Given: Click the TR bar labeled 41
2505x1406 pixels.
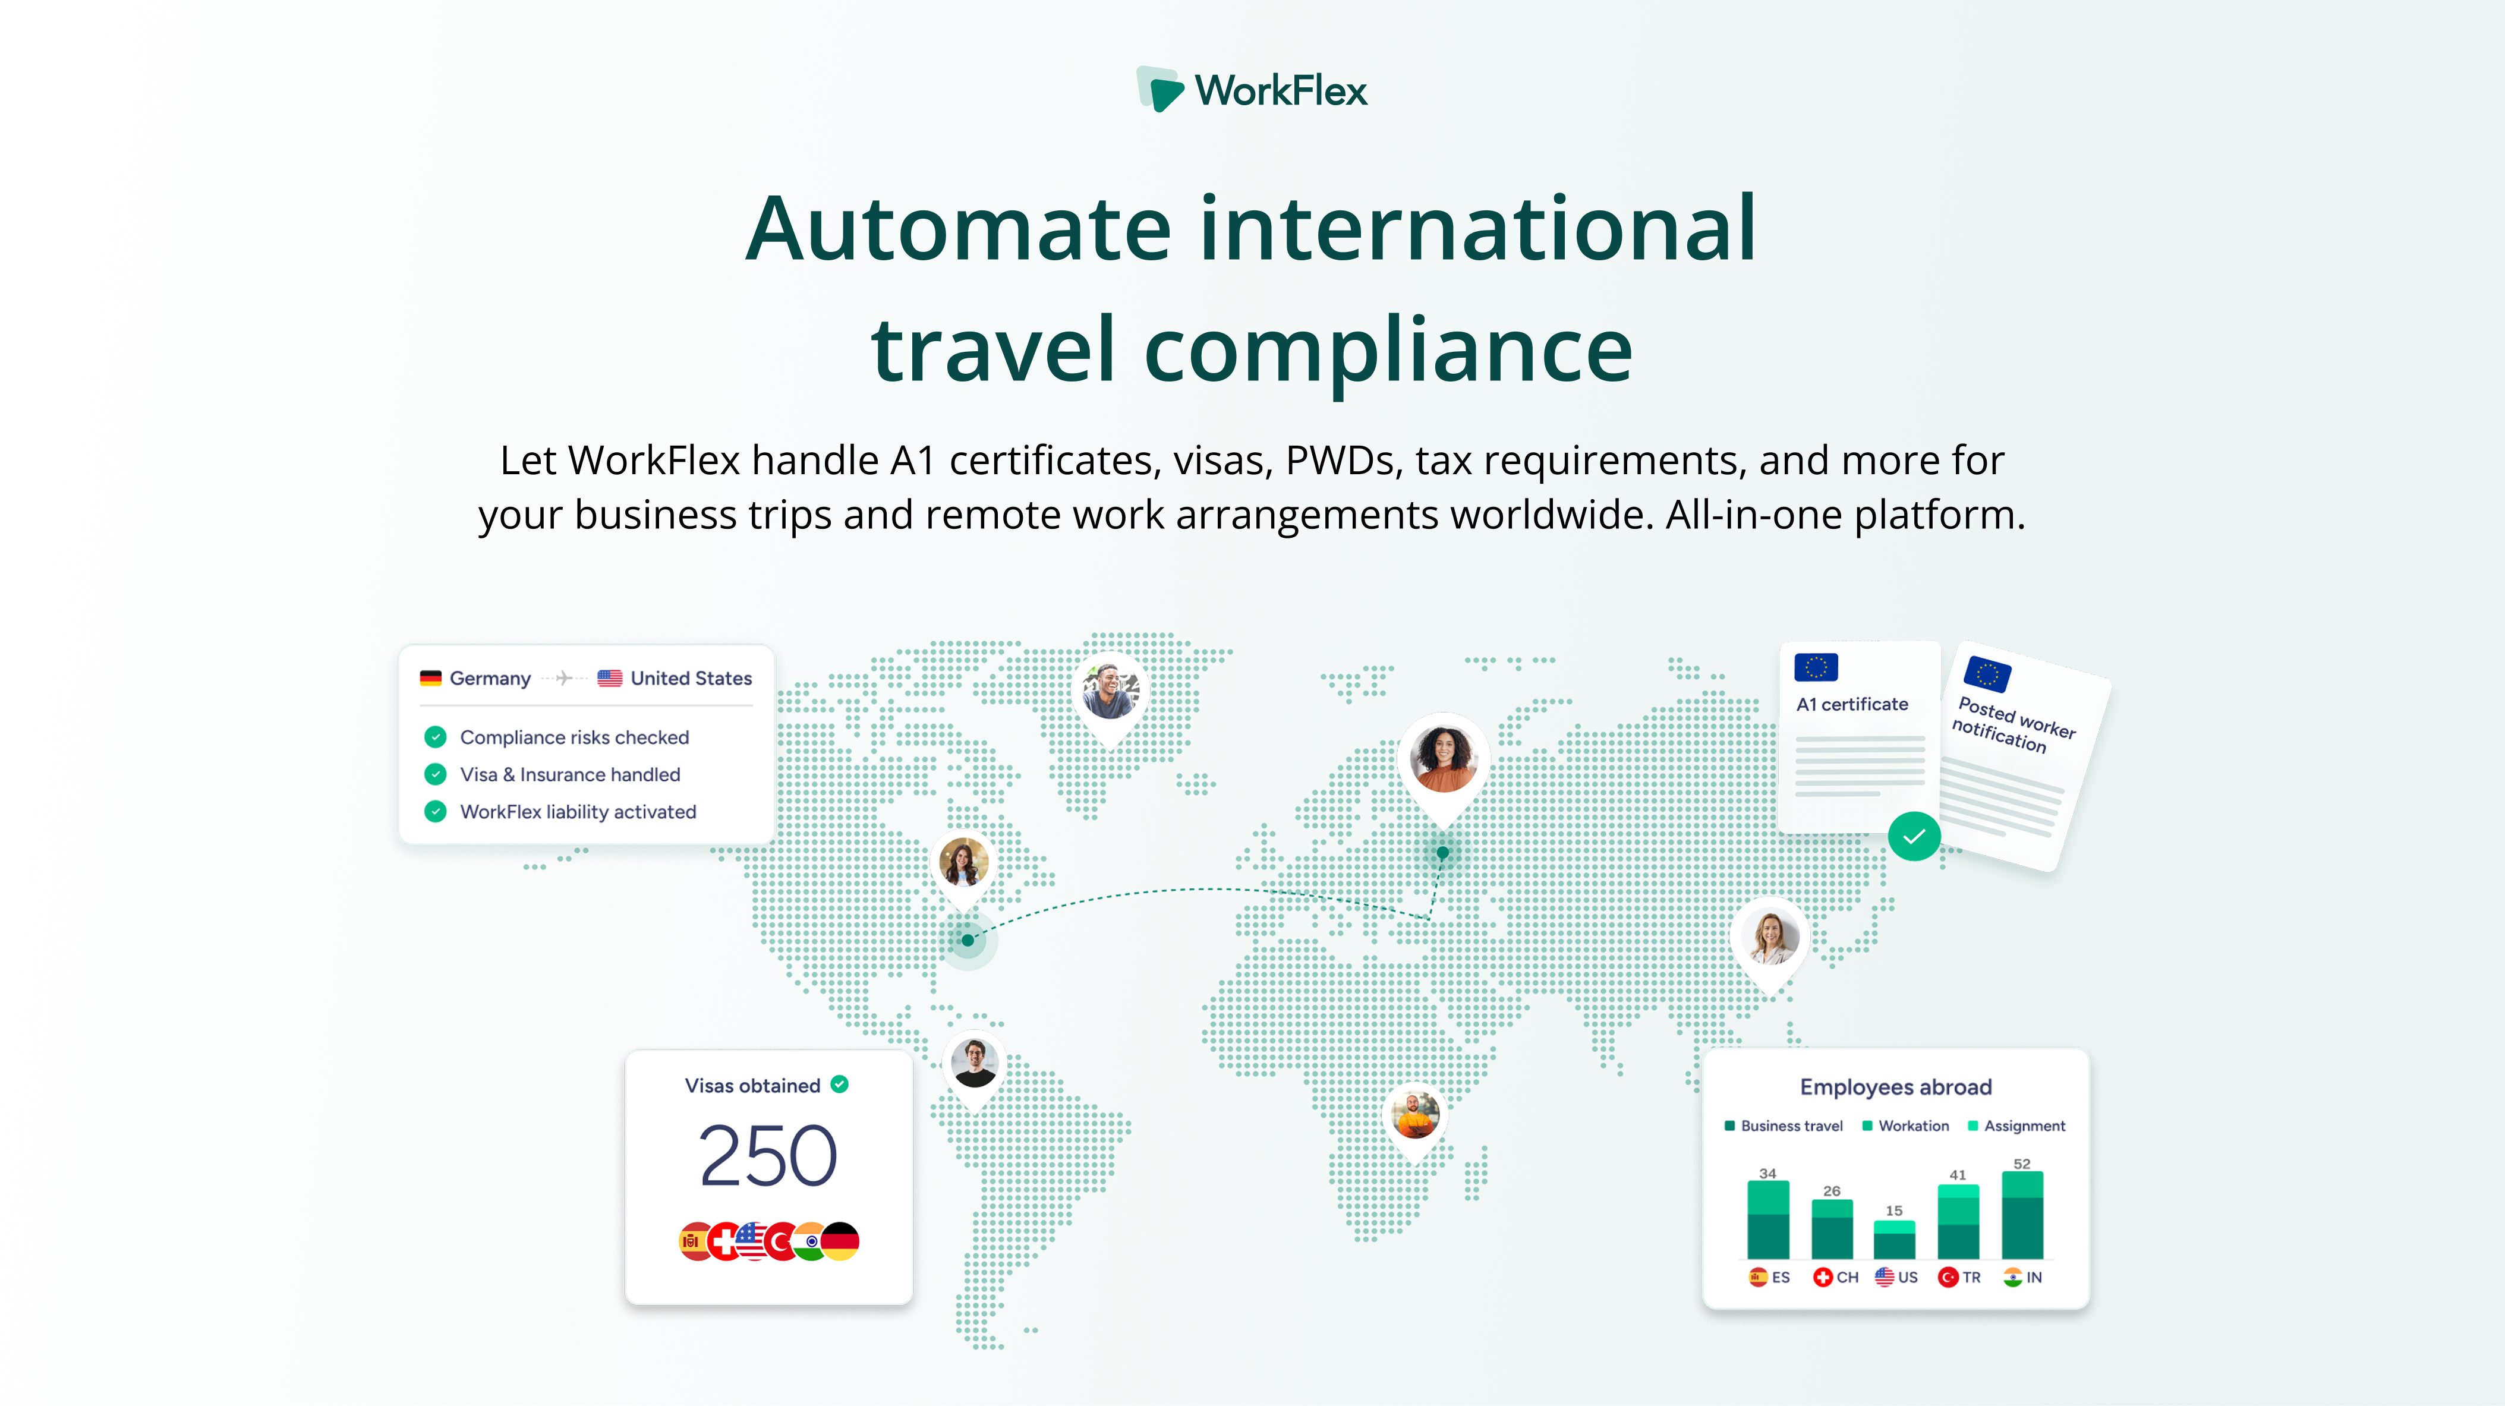Looking at the screenshot, I should point(1958,1221).
